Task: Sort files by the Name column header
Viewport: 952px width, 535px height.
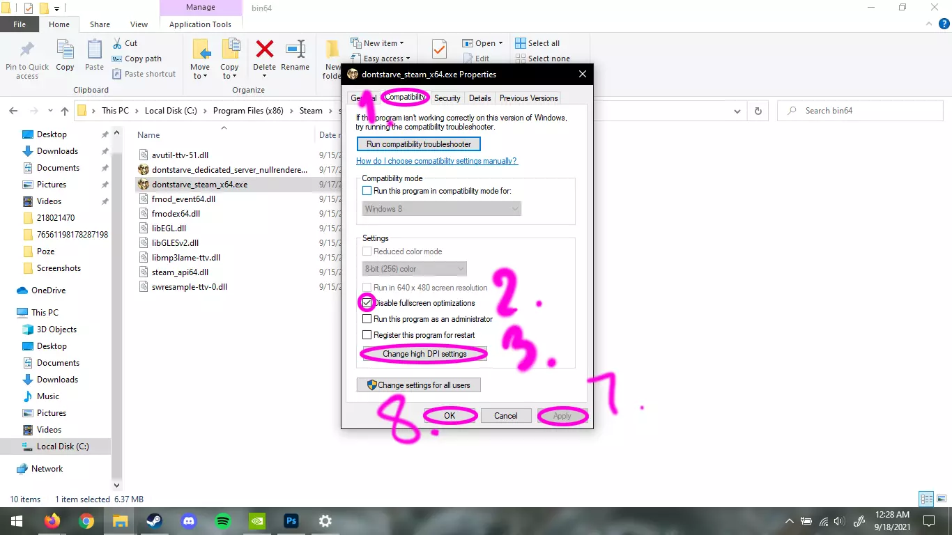Action: point(148,135)
